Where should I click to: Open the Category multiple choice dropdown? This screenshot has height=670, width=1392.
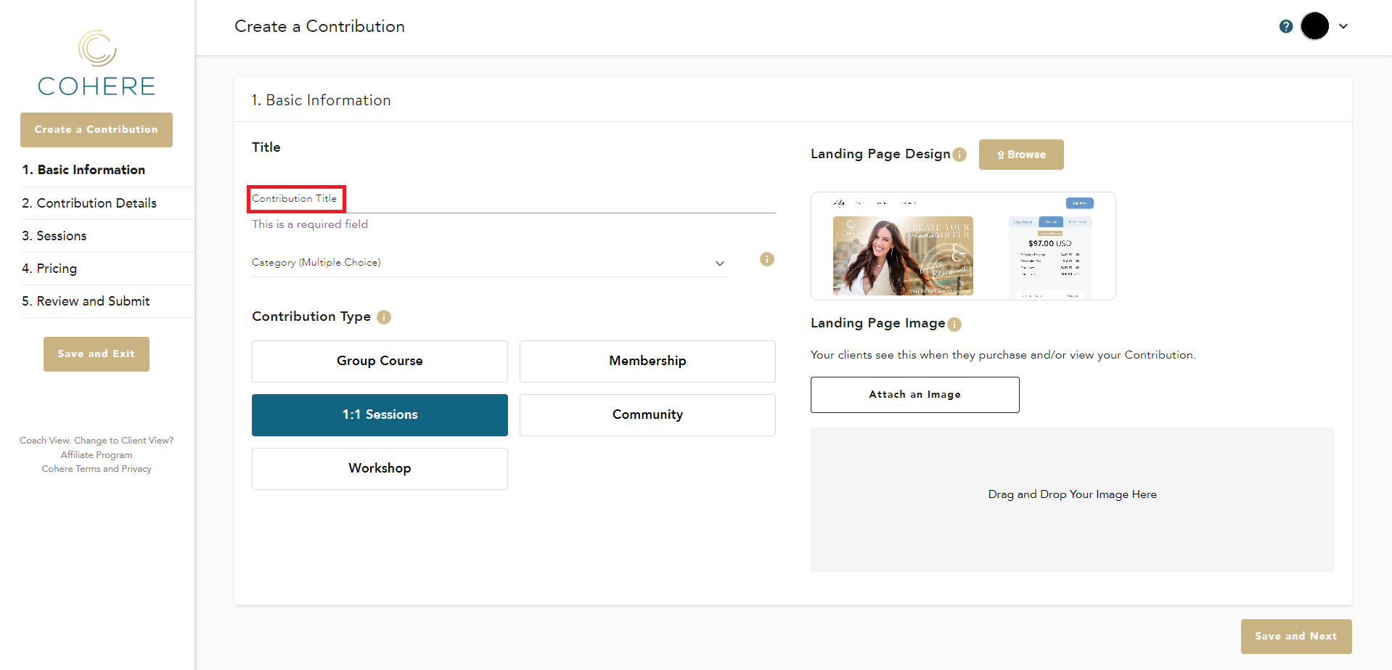[488, 263]
